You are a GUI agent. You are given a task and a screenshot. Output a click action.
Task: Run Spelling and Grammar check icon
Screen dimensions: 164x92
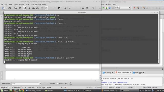pyautogui.click(x=42, y=8)
